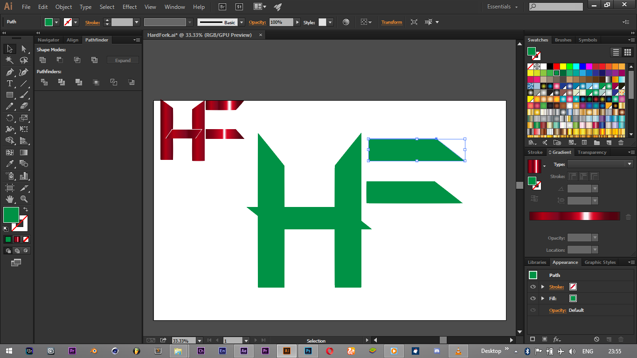
Task: Select the Zoom tool
Action: (x=24, y=199)
